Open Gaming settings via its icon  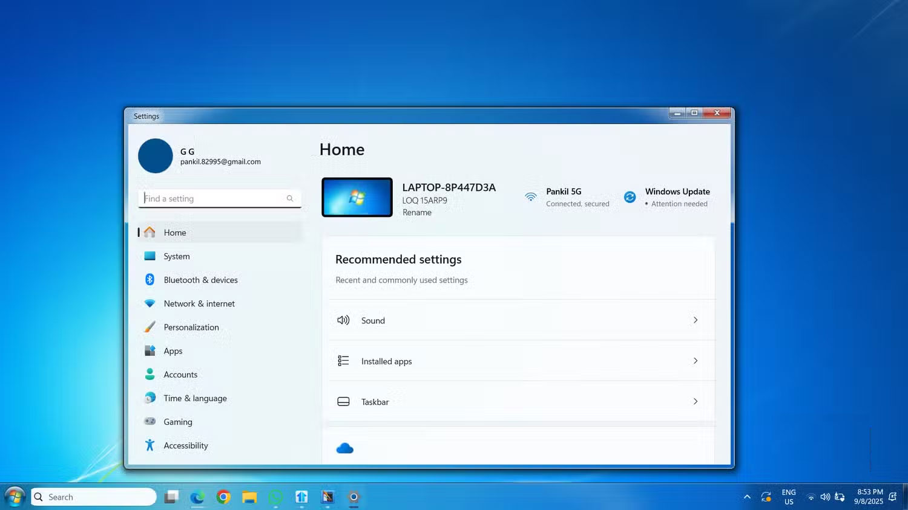pos(150,422)
